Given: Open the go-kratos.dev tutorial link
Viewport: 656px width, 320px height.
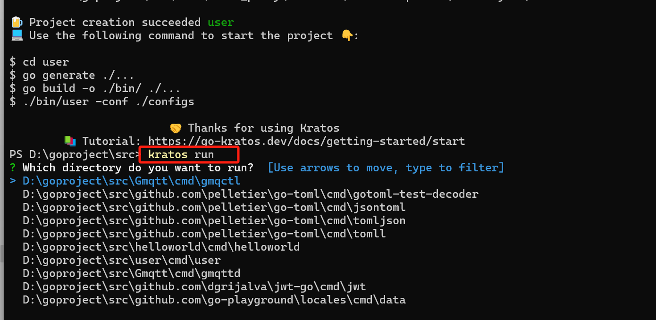Looking at the screenshot, I should pos(306,141).
